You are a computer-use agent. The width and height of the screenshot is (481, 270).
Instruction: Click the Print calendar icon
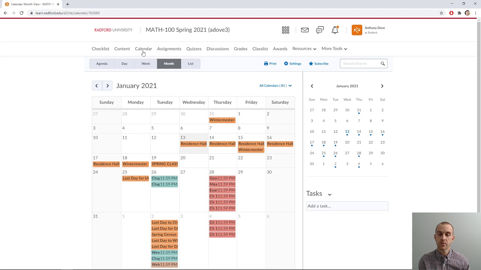(x=266, y=63)
